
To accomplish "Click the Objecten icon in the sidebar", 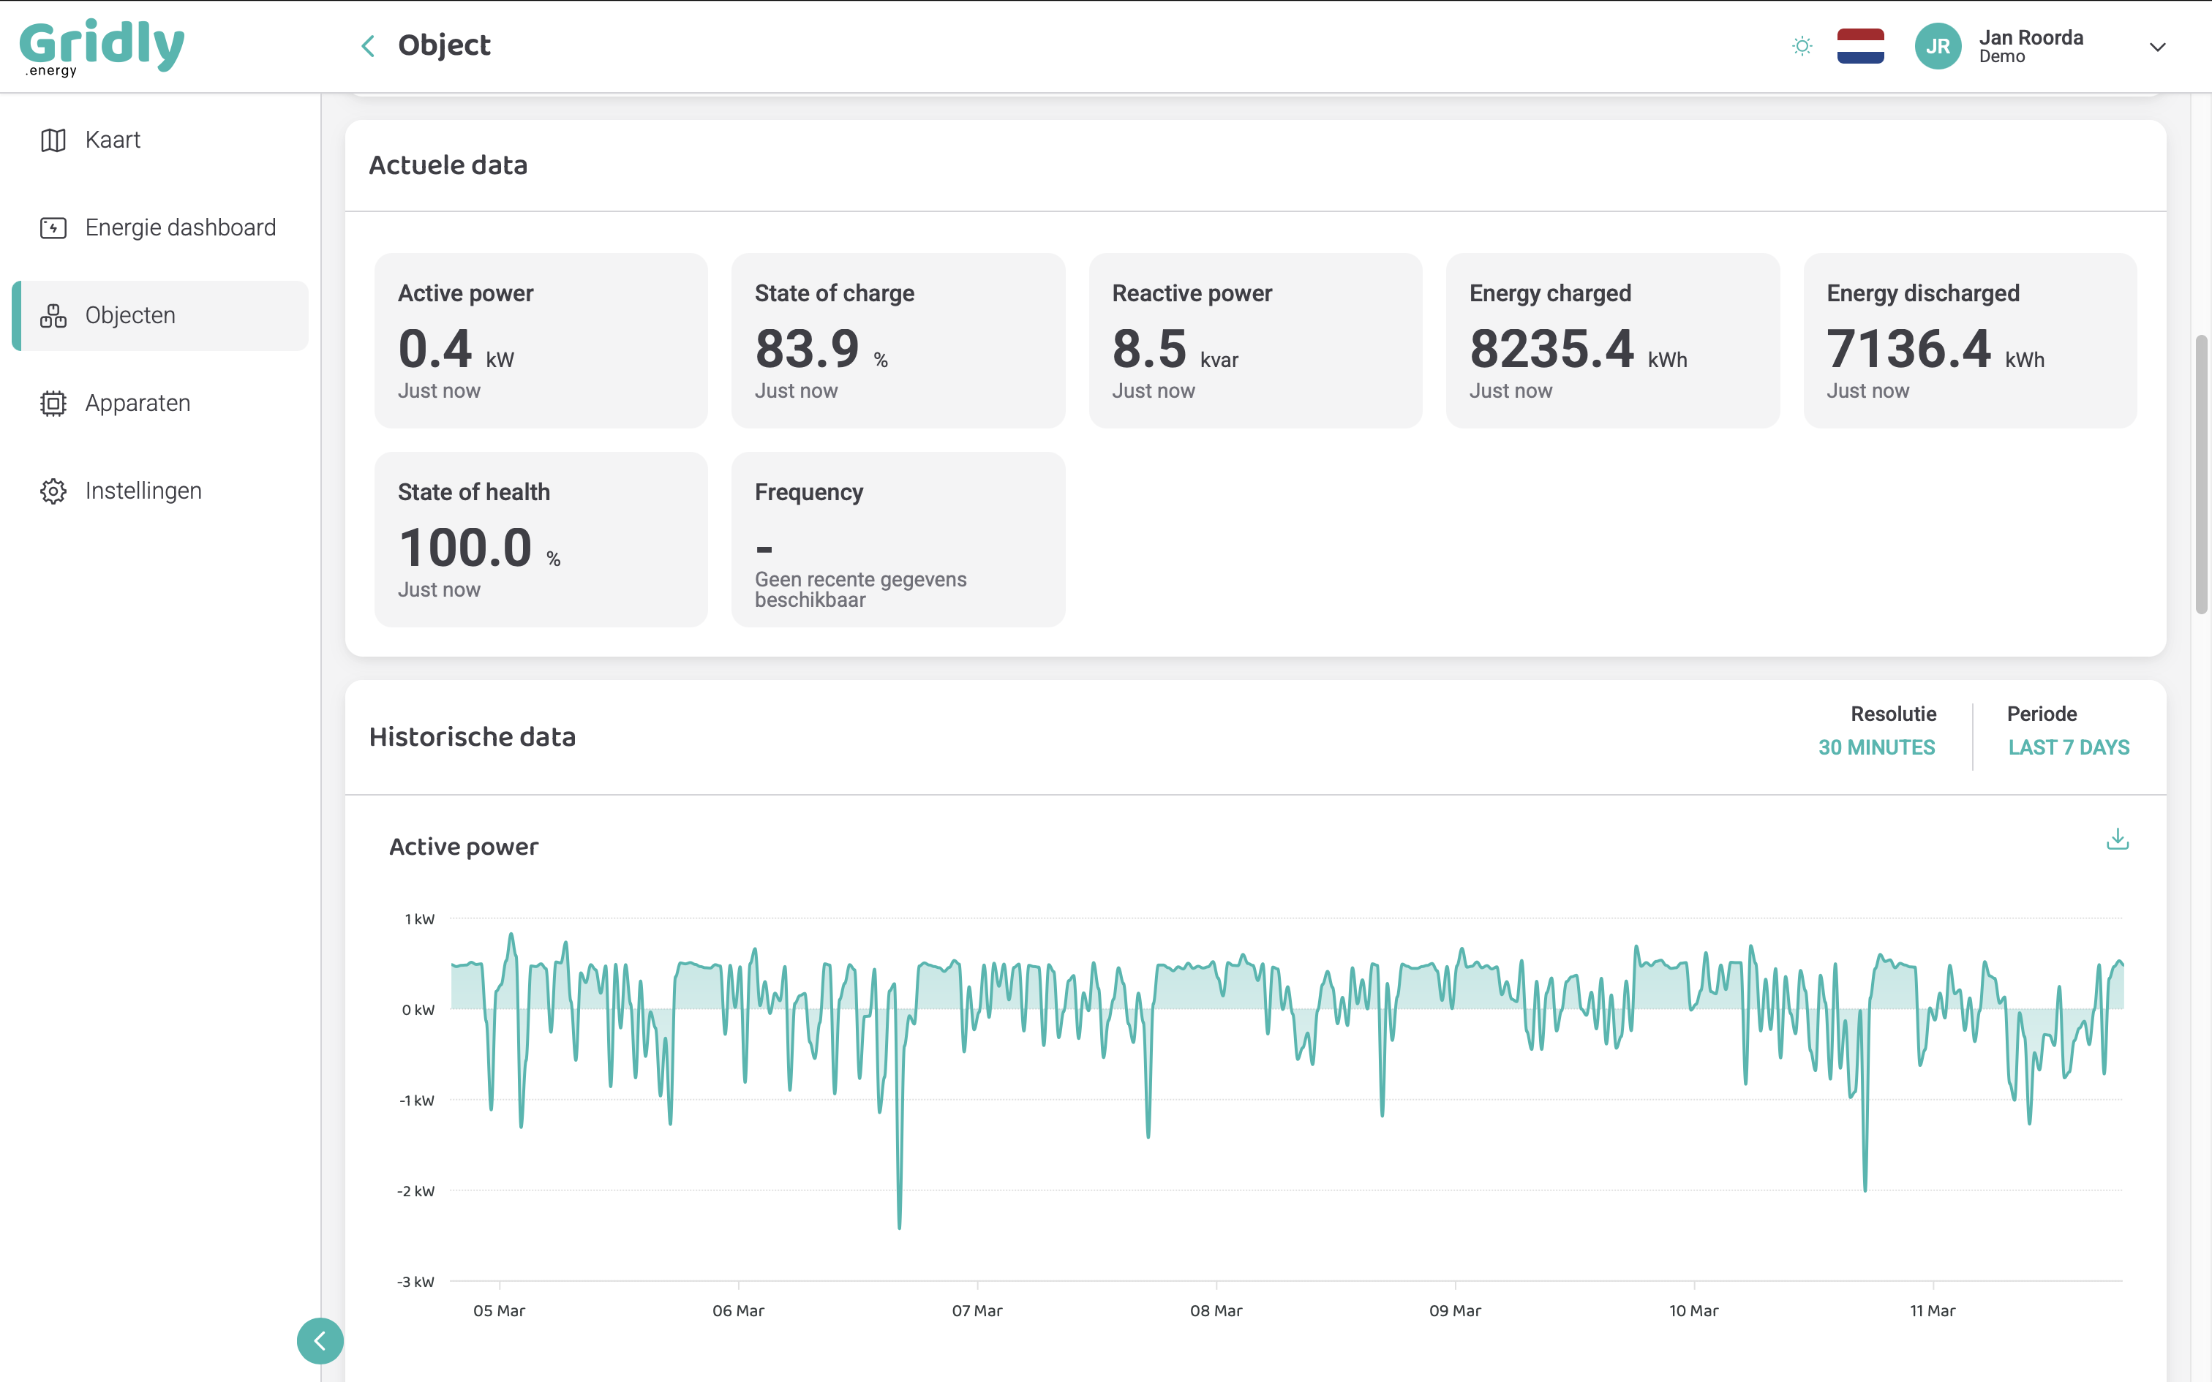I will [x=53, y=314].
